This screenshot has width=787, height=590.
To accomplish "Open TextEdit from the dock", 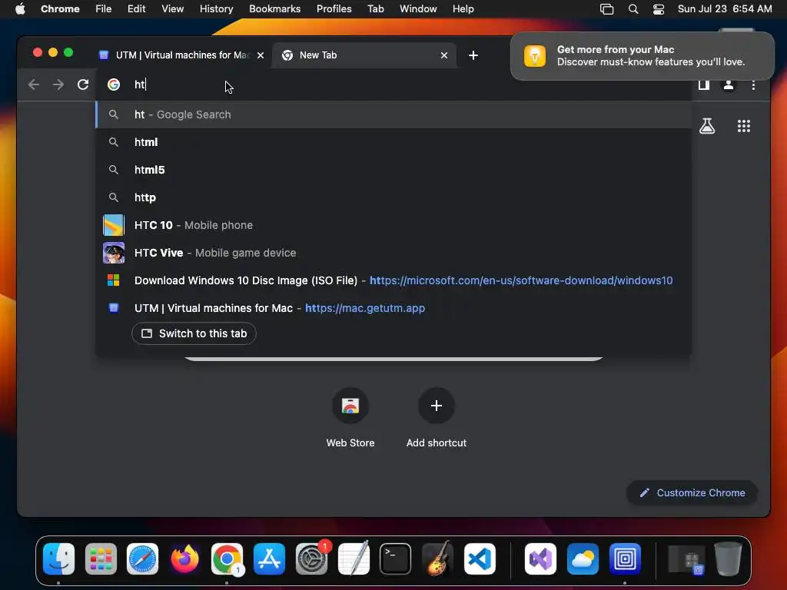I will (354, 559).
